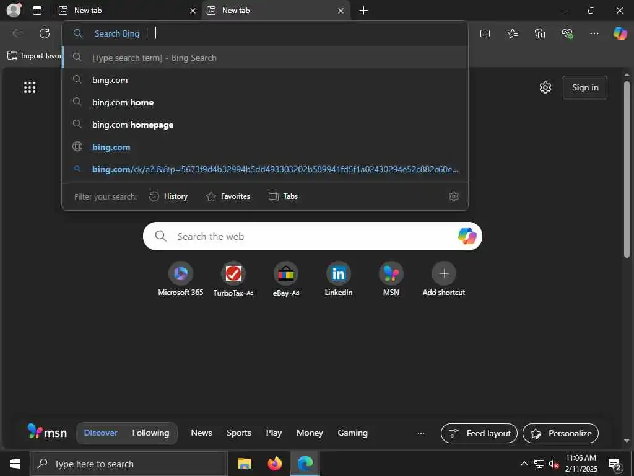Click the Feed layout button
This screenshot has height=476, width=634.
(x=479, y=433)
